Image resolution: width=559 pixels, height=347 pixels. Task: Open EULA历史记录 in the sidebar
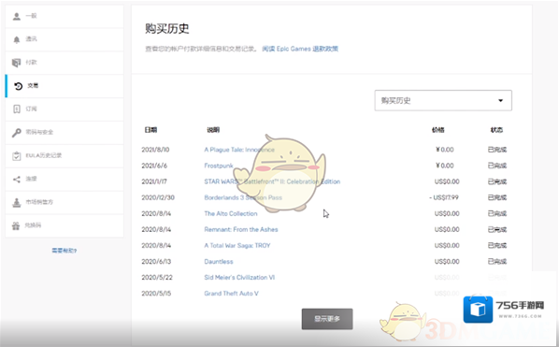coord(64,155)
